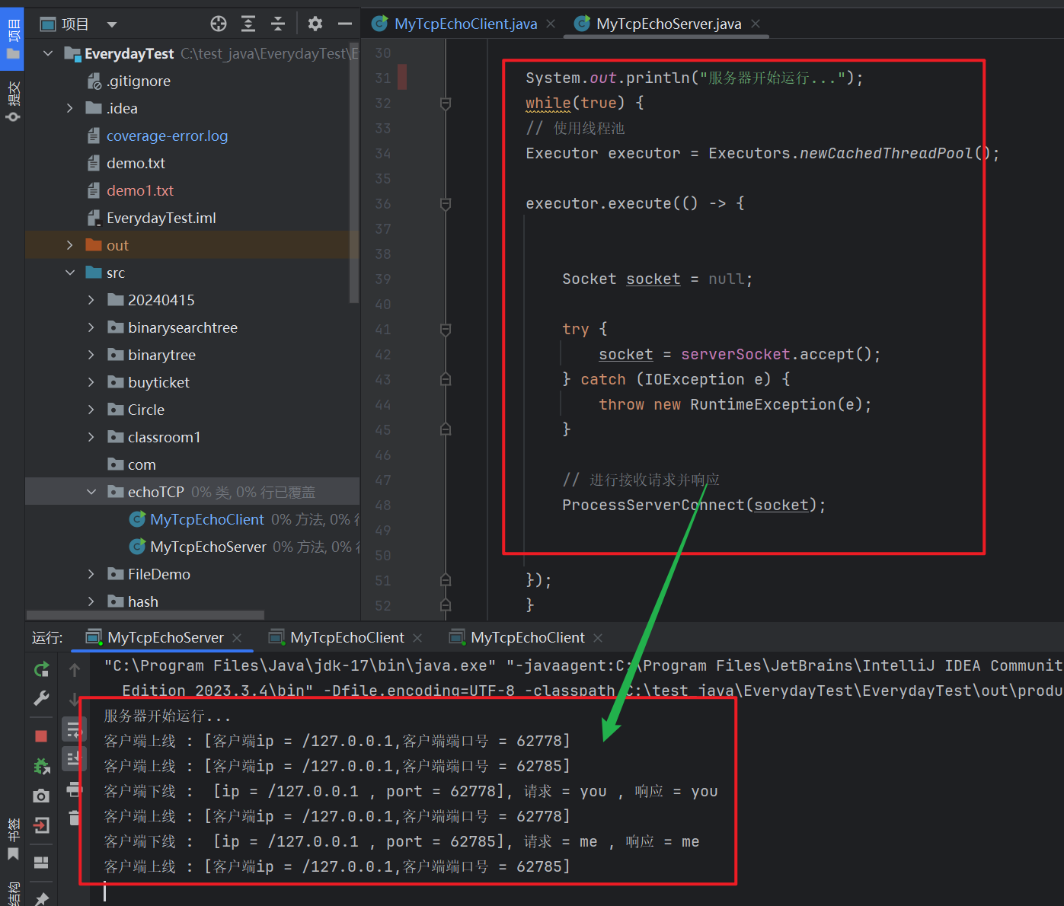Click the wrench run configuration icon

point(41,698)
